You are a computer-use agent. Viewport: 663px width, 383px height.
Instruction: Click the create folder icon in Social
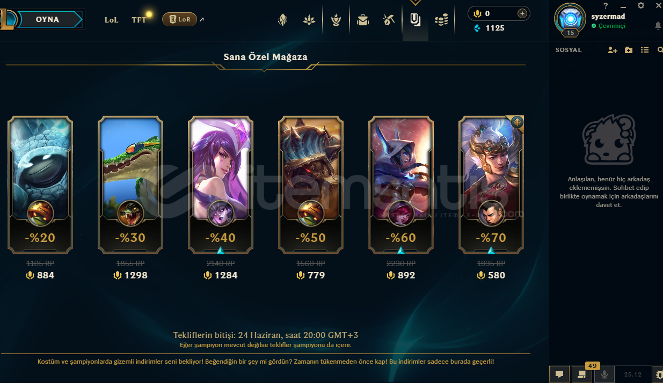pyautogui.click(x=629, y=50)
